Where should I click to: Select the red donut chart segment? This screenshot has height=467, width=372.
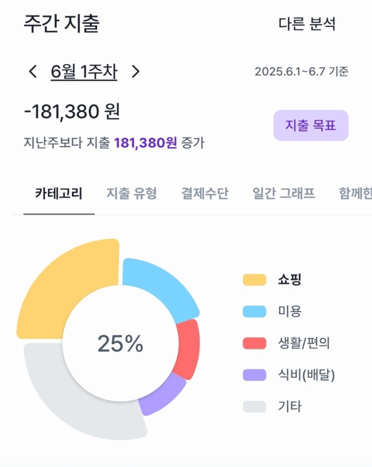tap(187, 348)
